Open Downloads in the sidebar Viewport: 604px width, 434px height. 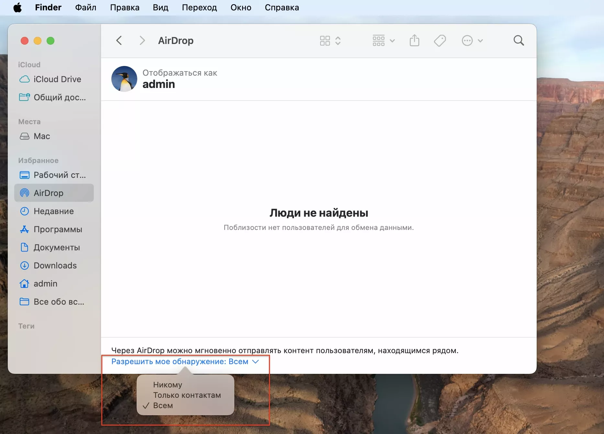tap(54, 266)
